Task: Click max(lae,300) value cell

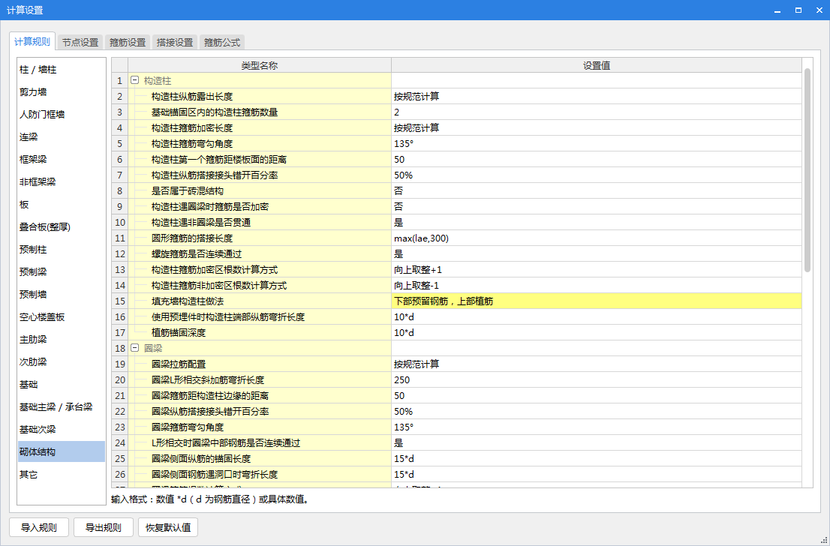Action: coord(597,238)
